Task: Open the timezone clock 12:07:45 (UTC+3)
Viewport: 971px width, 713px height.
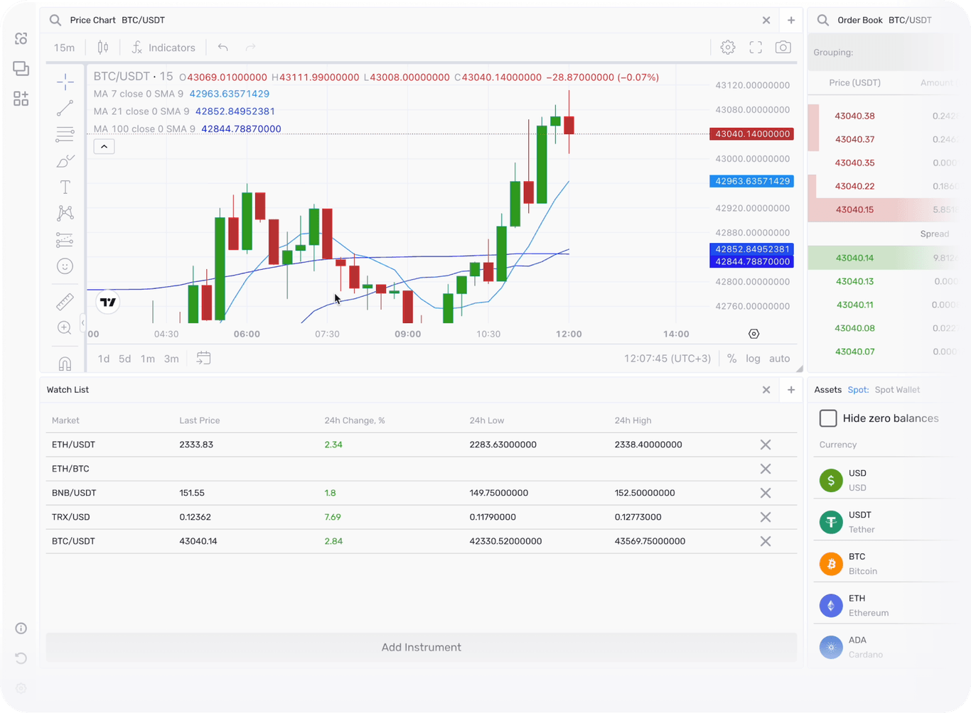Action: (x=667, y=359)
